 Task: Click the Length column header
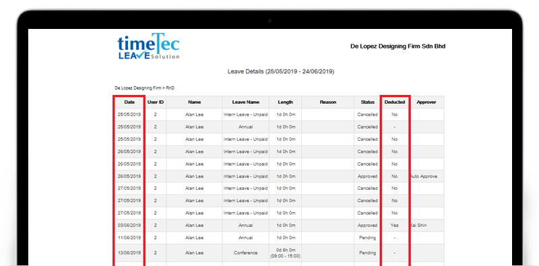(x=285, y=102)
